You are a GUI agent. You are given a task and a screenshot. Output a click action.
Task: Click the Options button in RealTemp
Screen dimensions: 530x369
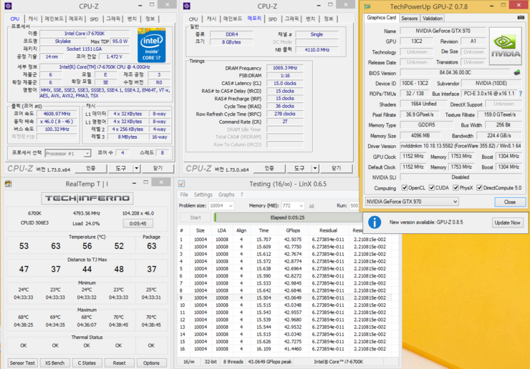pyautogui.click(x=151, y=363)
